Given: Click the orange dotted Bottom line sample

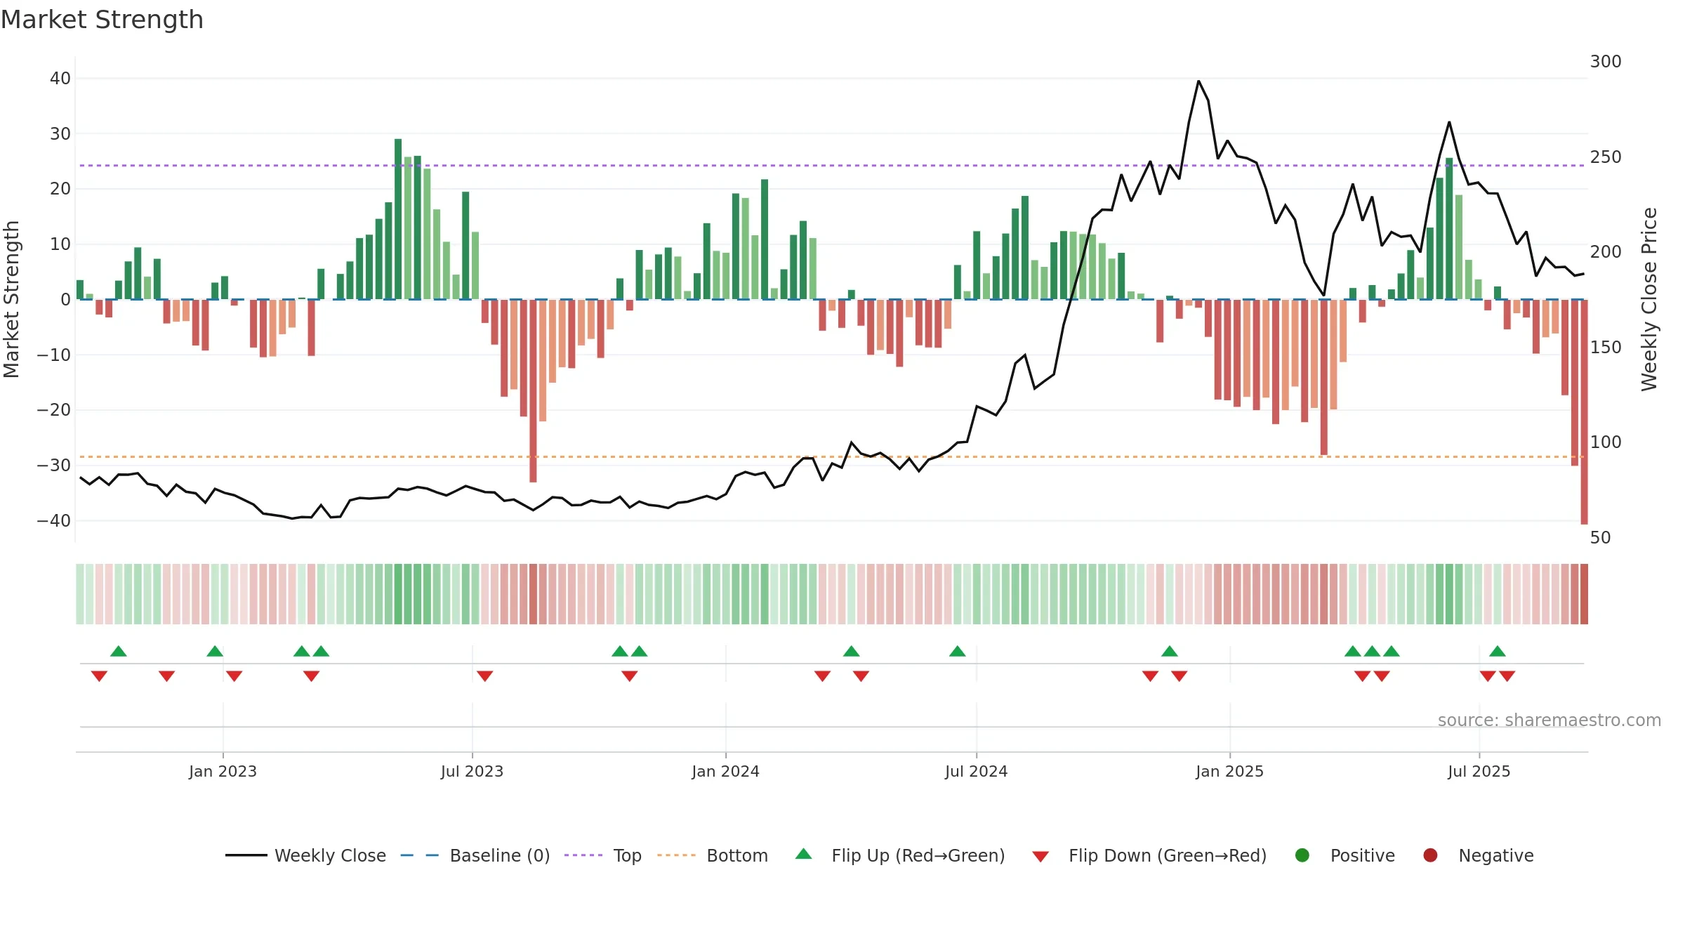Looking at the screenshot, I should [x=676, y=855].
